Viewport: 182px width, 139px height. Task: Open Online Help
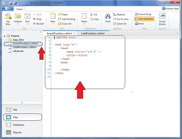coord(170,8)
